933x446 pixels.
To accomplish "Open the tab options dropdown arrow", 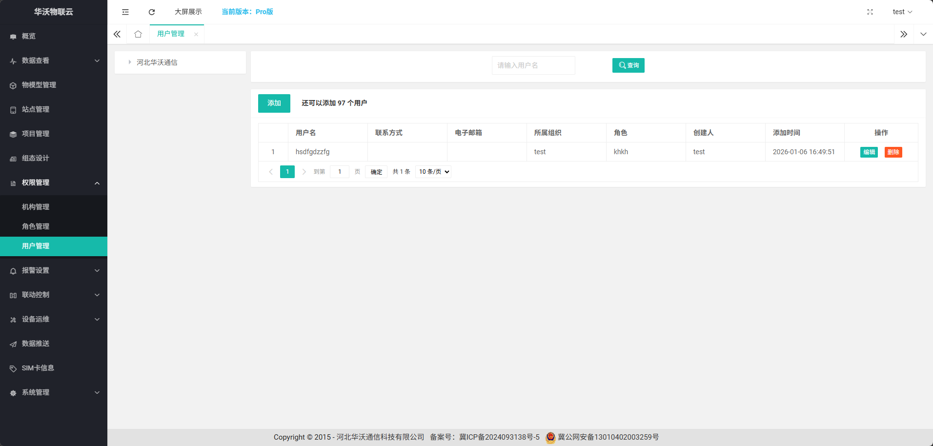I will (923, 34).
